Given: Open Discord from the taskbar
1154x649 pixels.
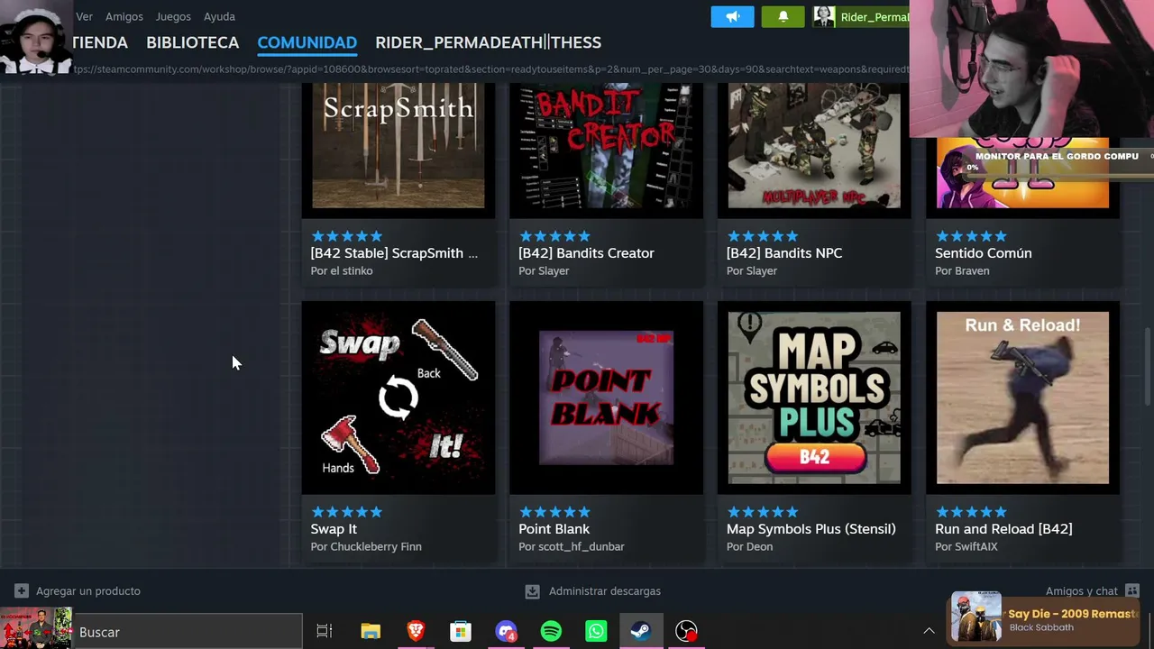Looking at the screenshot, I should (x=506, y=632).
